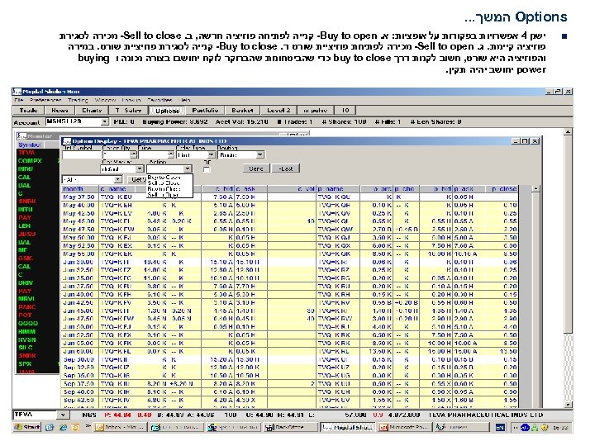Open the File menu
The width and height of the screenshot is (595, 446).
coord(18,100)
